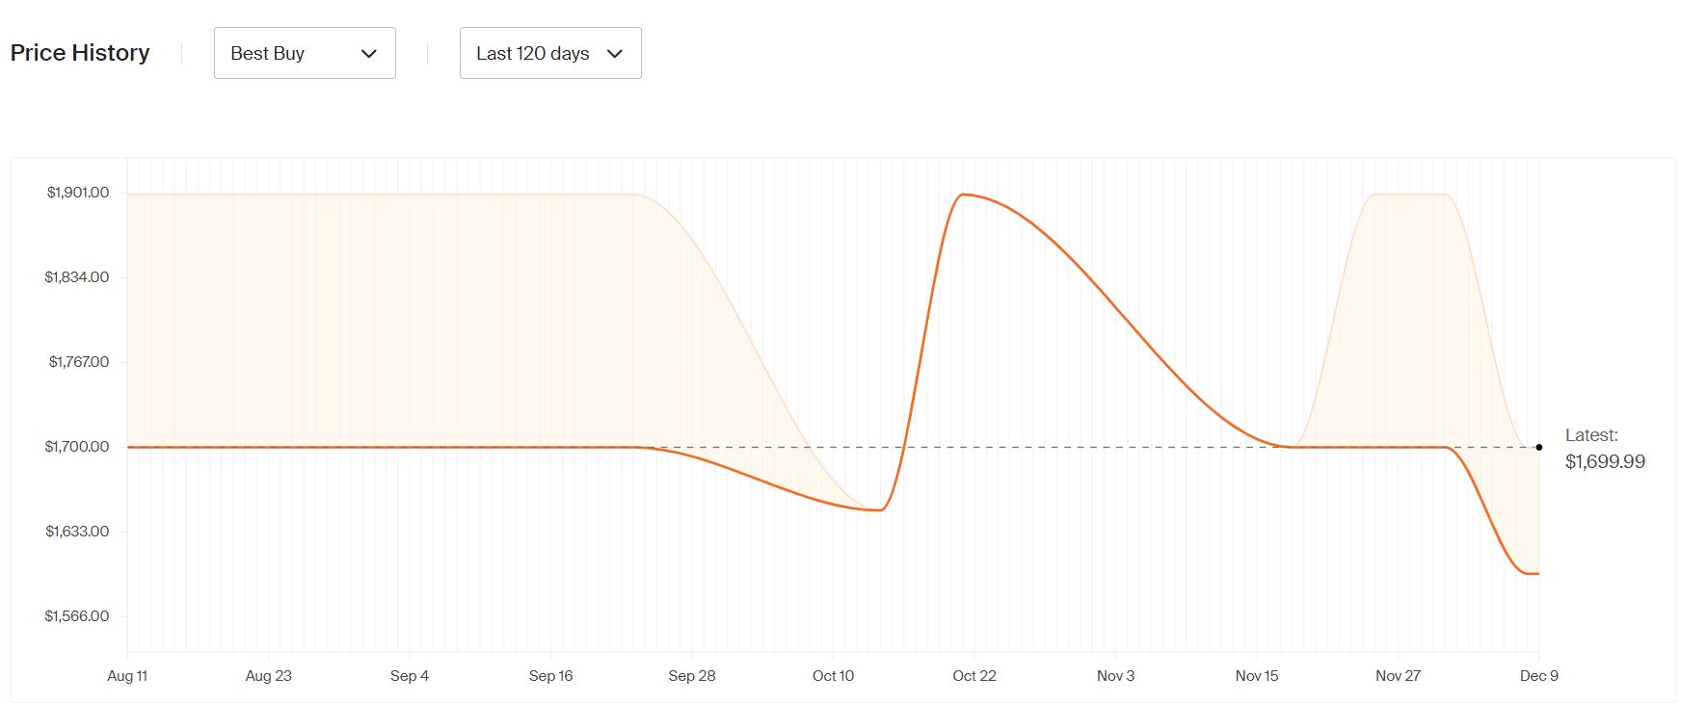Click the Sep 16 axis label
The image size is (1681, 703).
[x=550, y=676]
